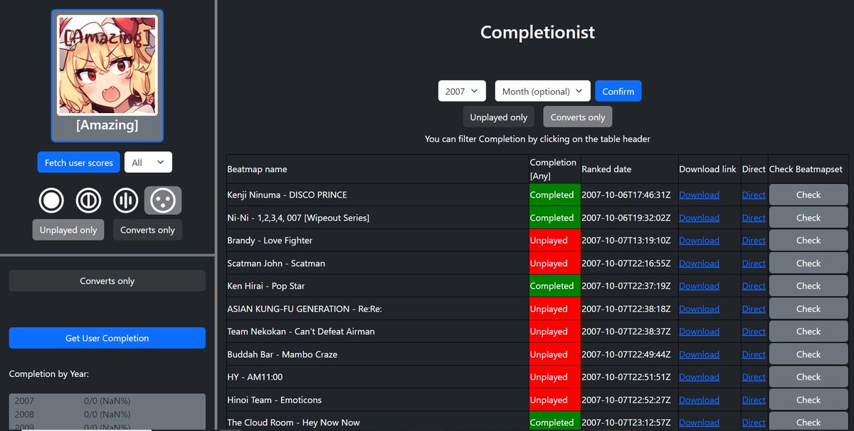Download Team Nekokan - Can't Defeat Airman
The width and height of the screenshot is (854, 431).
699,331
